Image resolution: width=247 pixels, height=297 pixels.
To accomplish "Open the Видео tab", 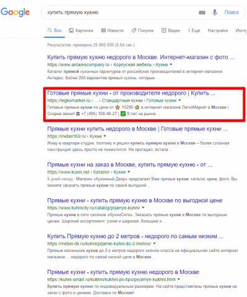I will tap(171, 30).
